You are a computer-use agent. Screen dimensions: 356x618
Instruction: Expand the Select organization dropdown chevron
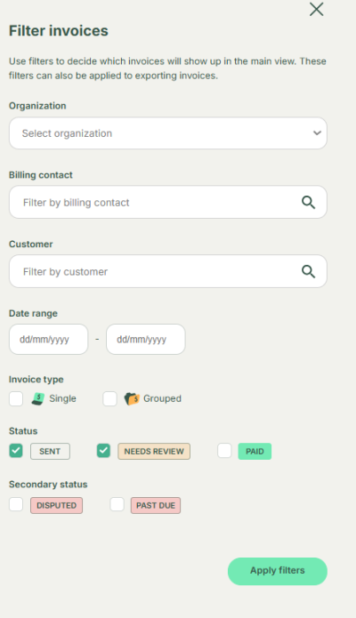pos(317,133)
